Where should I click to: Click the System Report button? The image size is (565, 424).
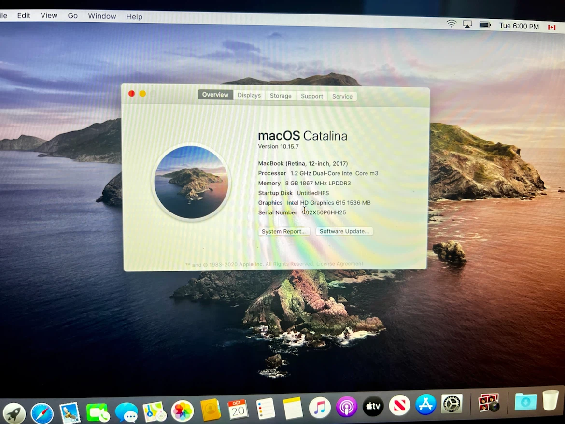[x=283, y=231]
